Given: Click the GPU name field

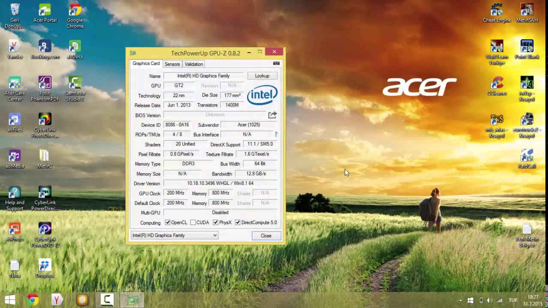Looking at the screenshot, I should (204, 76).
